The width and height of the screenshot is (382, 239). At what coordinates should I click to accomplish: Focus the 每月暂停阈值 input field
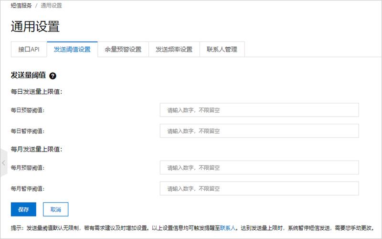coord(259,188)
